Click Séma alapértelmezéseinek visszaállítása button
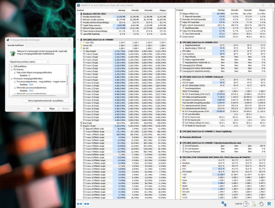Screen dimensions: 275x208 (46, 101)
